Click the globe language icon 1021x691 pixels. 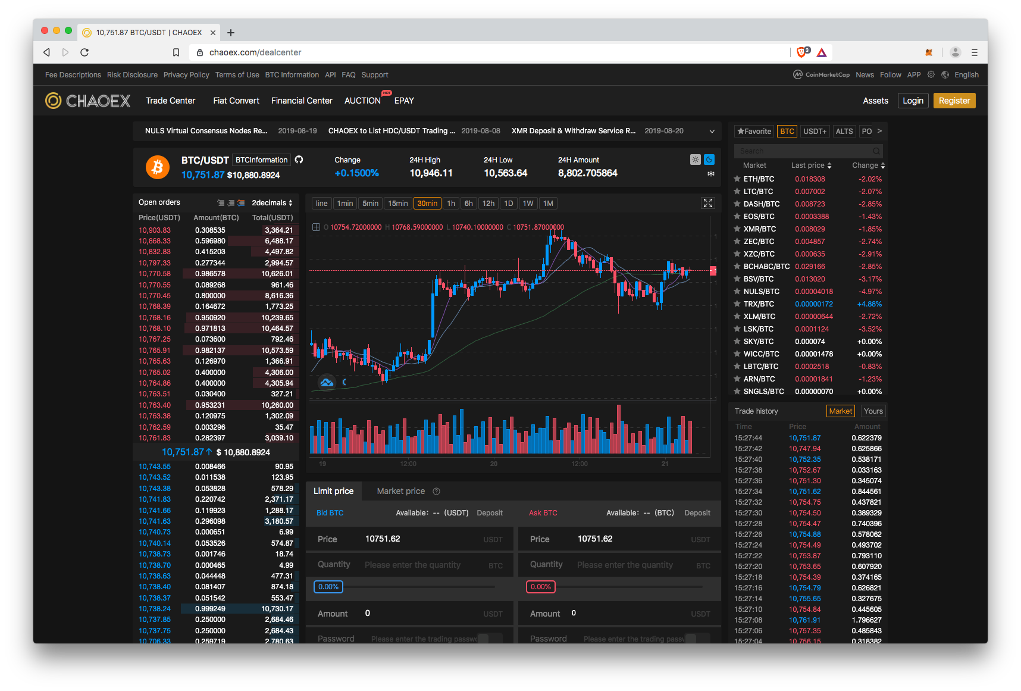[x=945, y=74]
